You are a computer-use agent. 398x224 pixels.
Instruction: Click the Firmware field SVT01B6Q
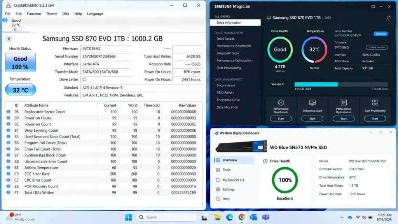(106, 49)
